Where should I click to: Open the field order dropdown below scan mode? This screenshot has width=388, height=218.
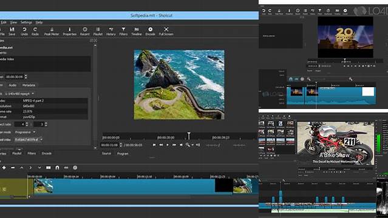pyautogui.click(x=28, y=139)
